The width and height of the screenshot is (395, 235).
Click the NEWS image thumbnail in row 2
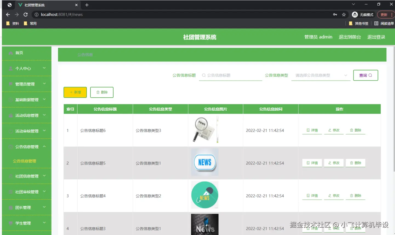(204, 162)
